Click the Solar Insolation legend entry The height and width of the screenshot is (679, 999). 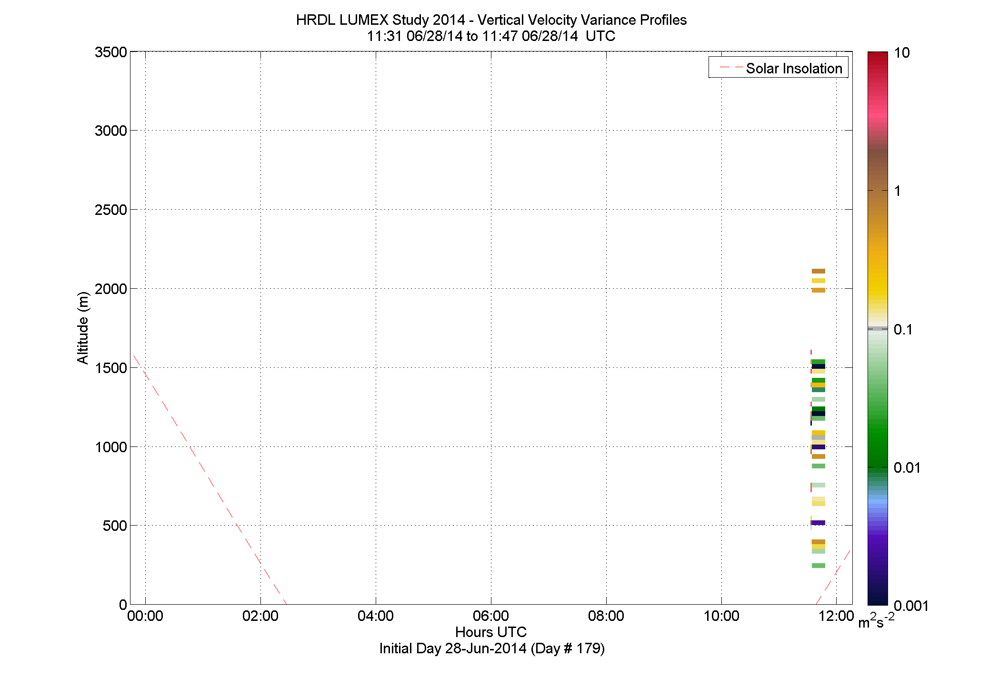pos(779,68)
